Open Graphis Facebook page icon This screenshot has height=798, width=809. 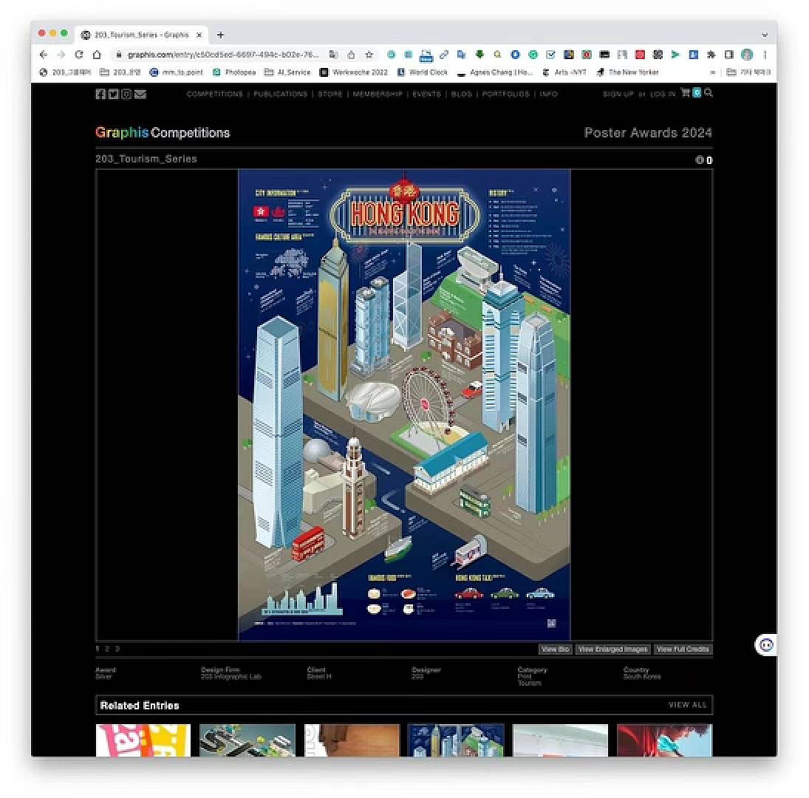(100, 94)
